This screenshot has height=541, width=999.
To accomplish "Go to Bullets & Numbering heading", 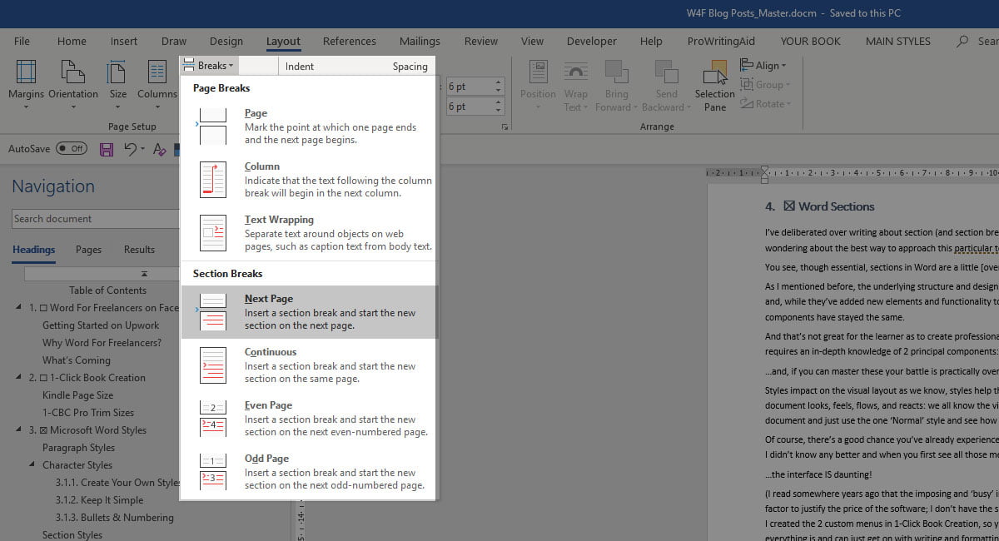I will 115,518.
